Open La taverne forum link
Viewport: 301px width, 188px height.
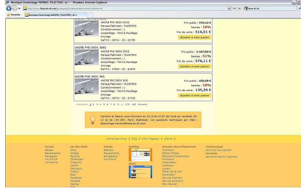tap(51, 162)
